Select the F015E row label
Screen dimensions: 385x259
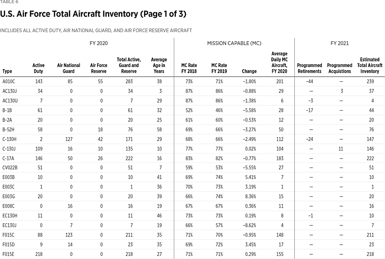pos(9,254)
